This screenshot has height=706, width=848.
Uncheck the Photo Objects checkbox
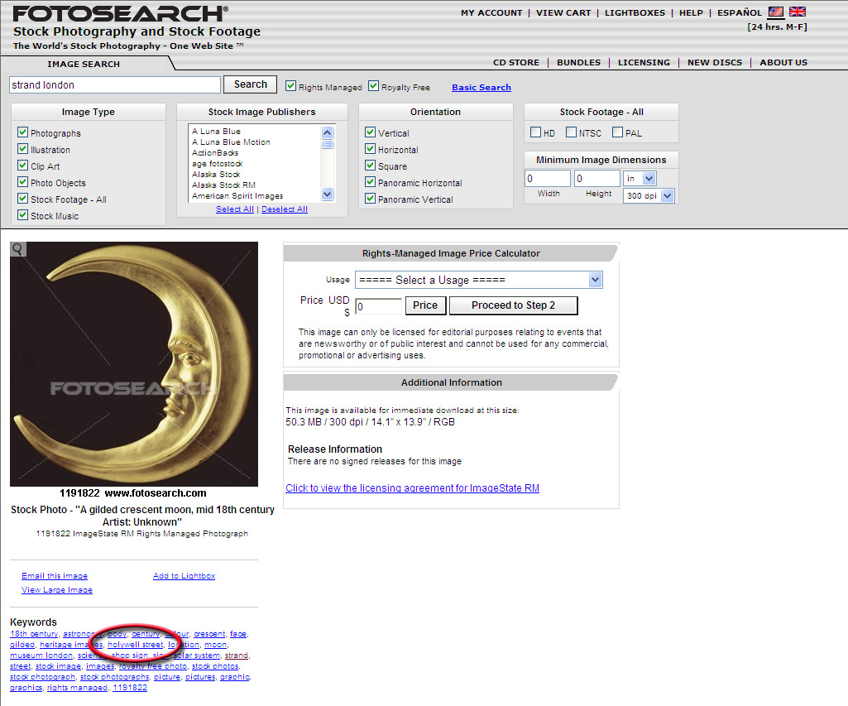pos(22,182)
